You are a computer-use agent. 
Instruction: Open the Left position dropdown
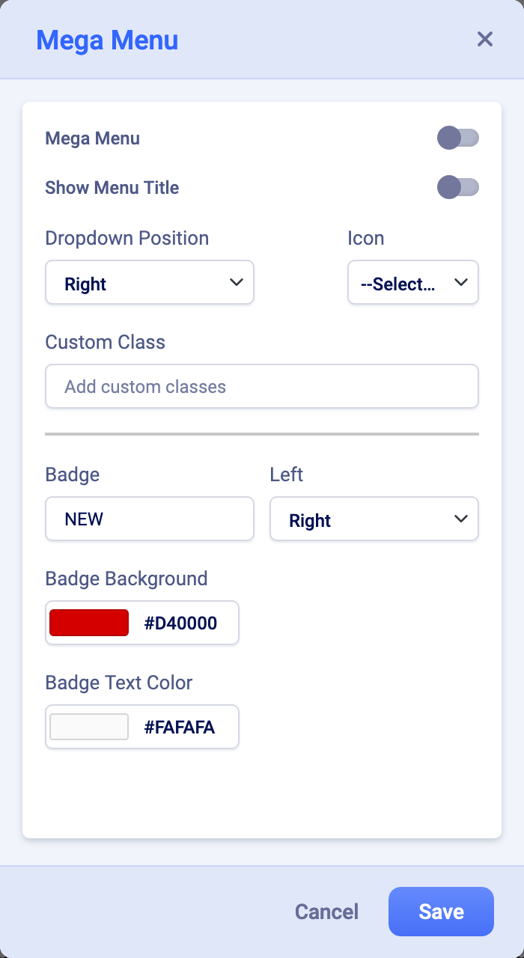pos(374,519)
